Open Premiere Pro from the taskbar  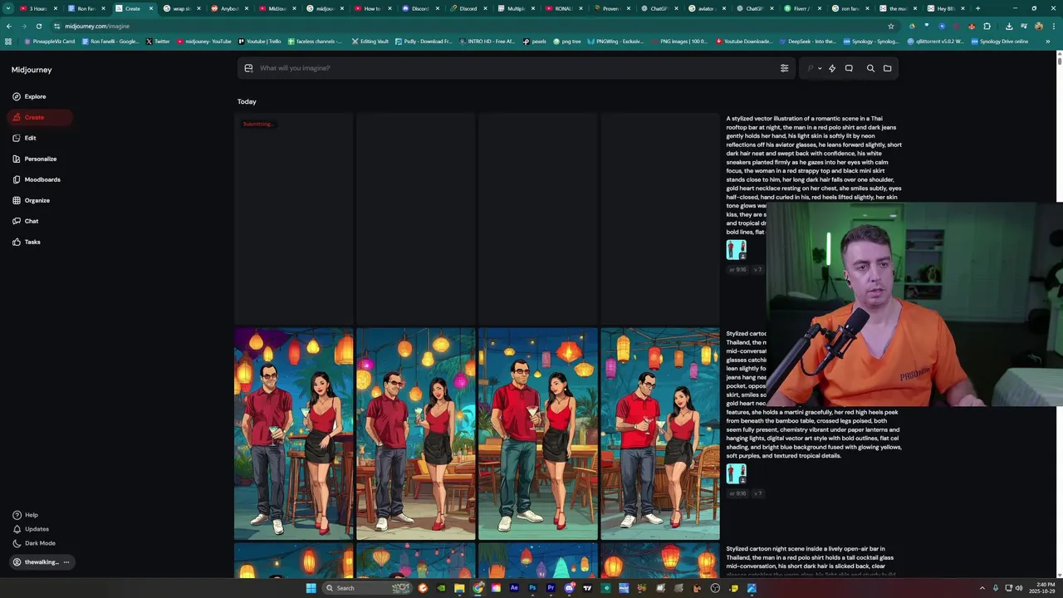click(551, 588)
